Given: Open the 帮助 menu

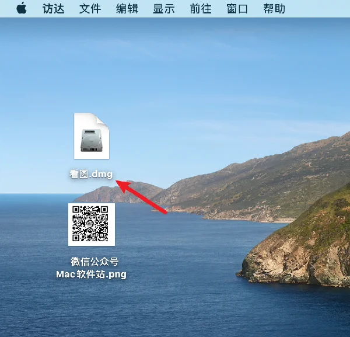Looking at the screenshot, I should 274,9.
